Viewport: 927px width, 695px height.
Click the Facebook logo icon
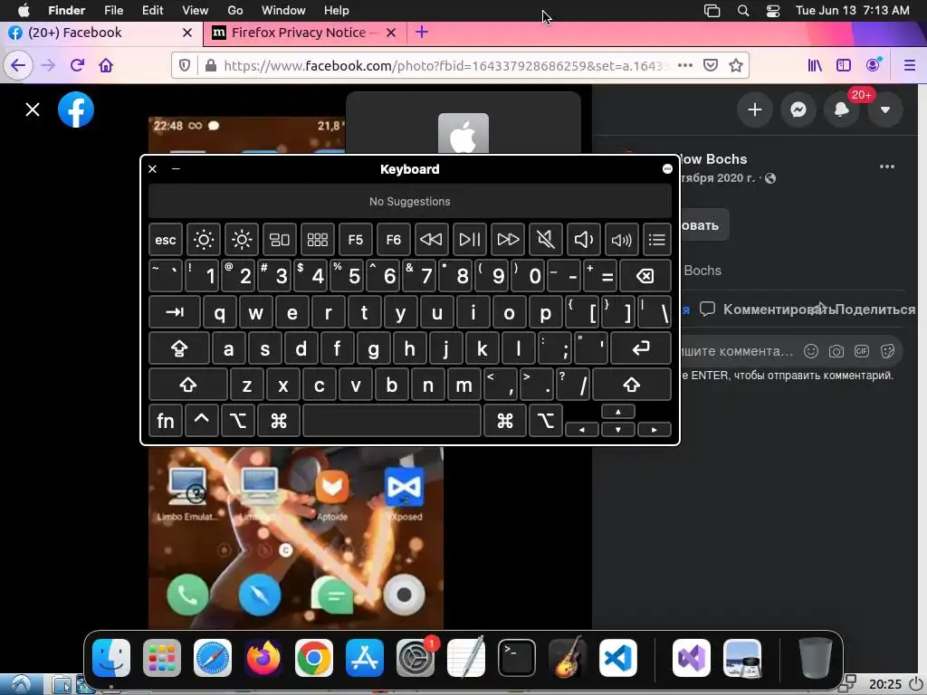point(76,109)
